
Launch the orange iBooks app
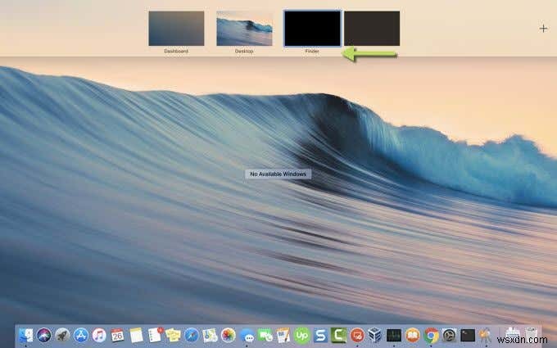pos(412,335)
